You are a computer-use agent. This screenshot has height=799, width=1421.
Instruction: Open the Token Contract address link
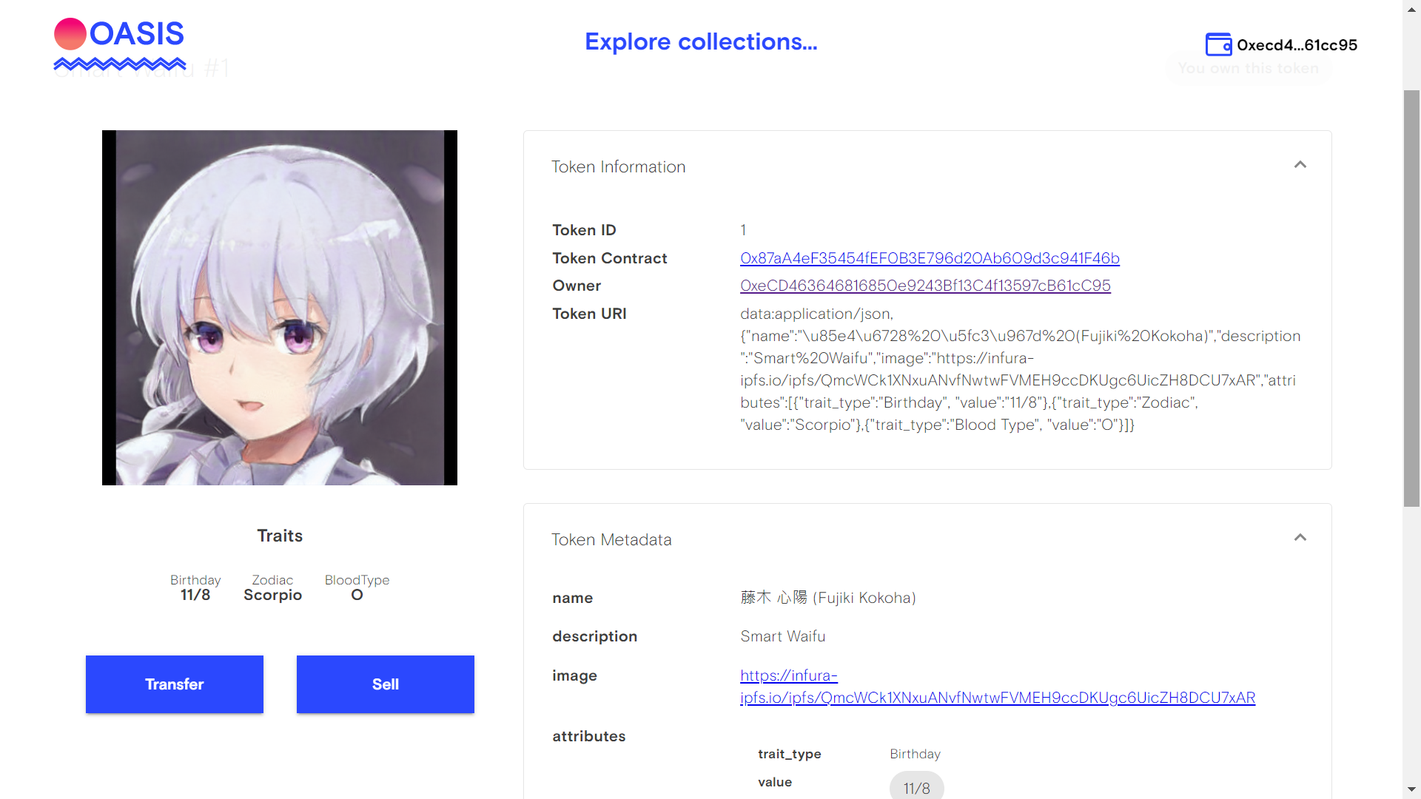[930, 258]
